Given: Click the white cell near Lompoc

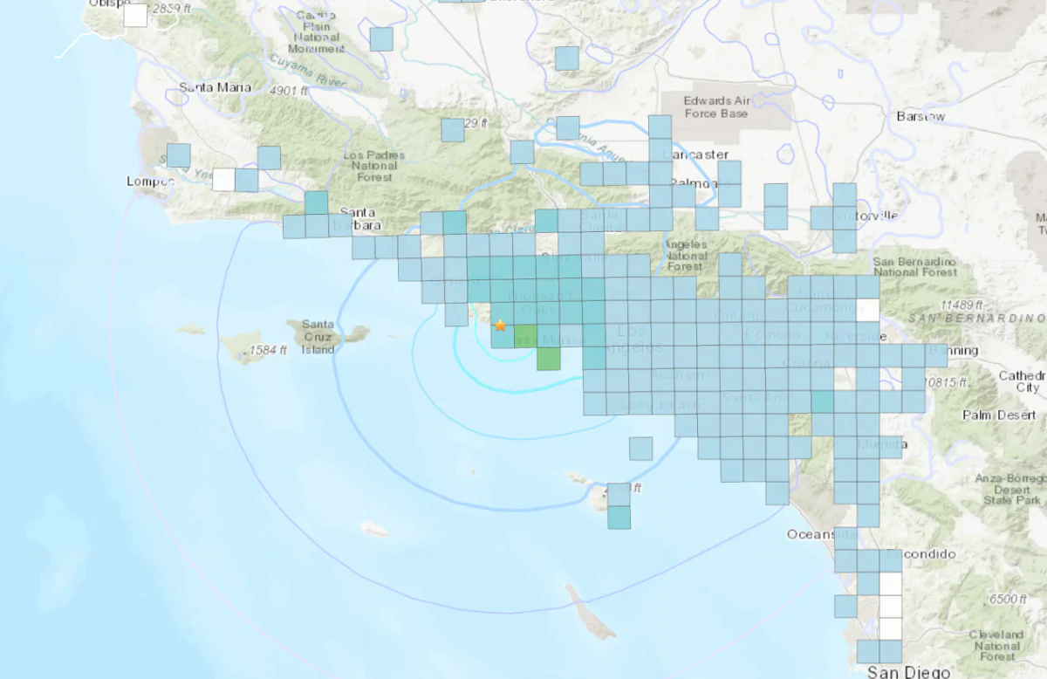Looking at the screenshot, I should (223, 179).
